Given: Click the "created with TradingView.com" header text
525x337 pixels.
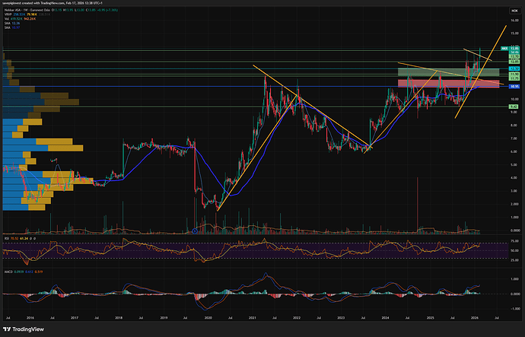Looking at the screenshot, I should [x=53, y=4].
